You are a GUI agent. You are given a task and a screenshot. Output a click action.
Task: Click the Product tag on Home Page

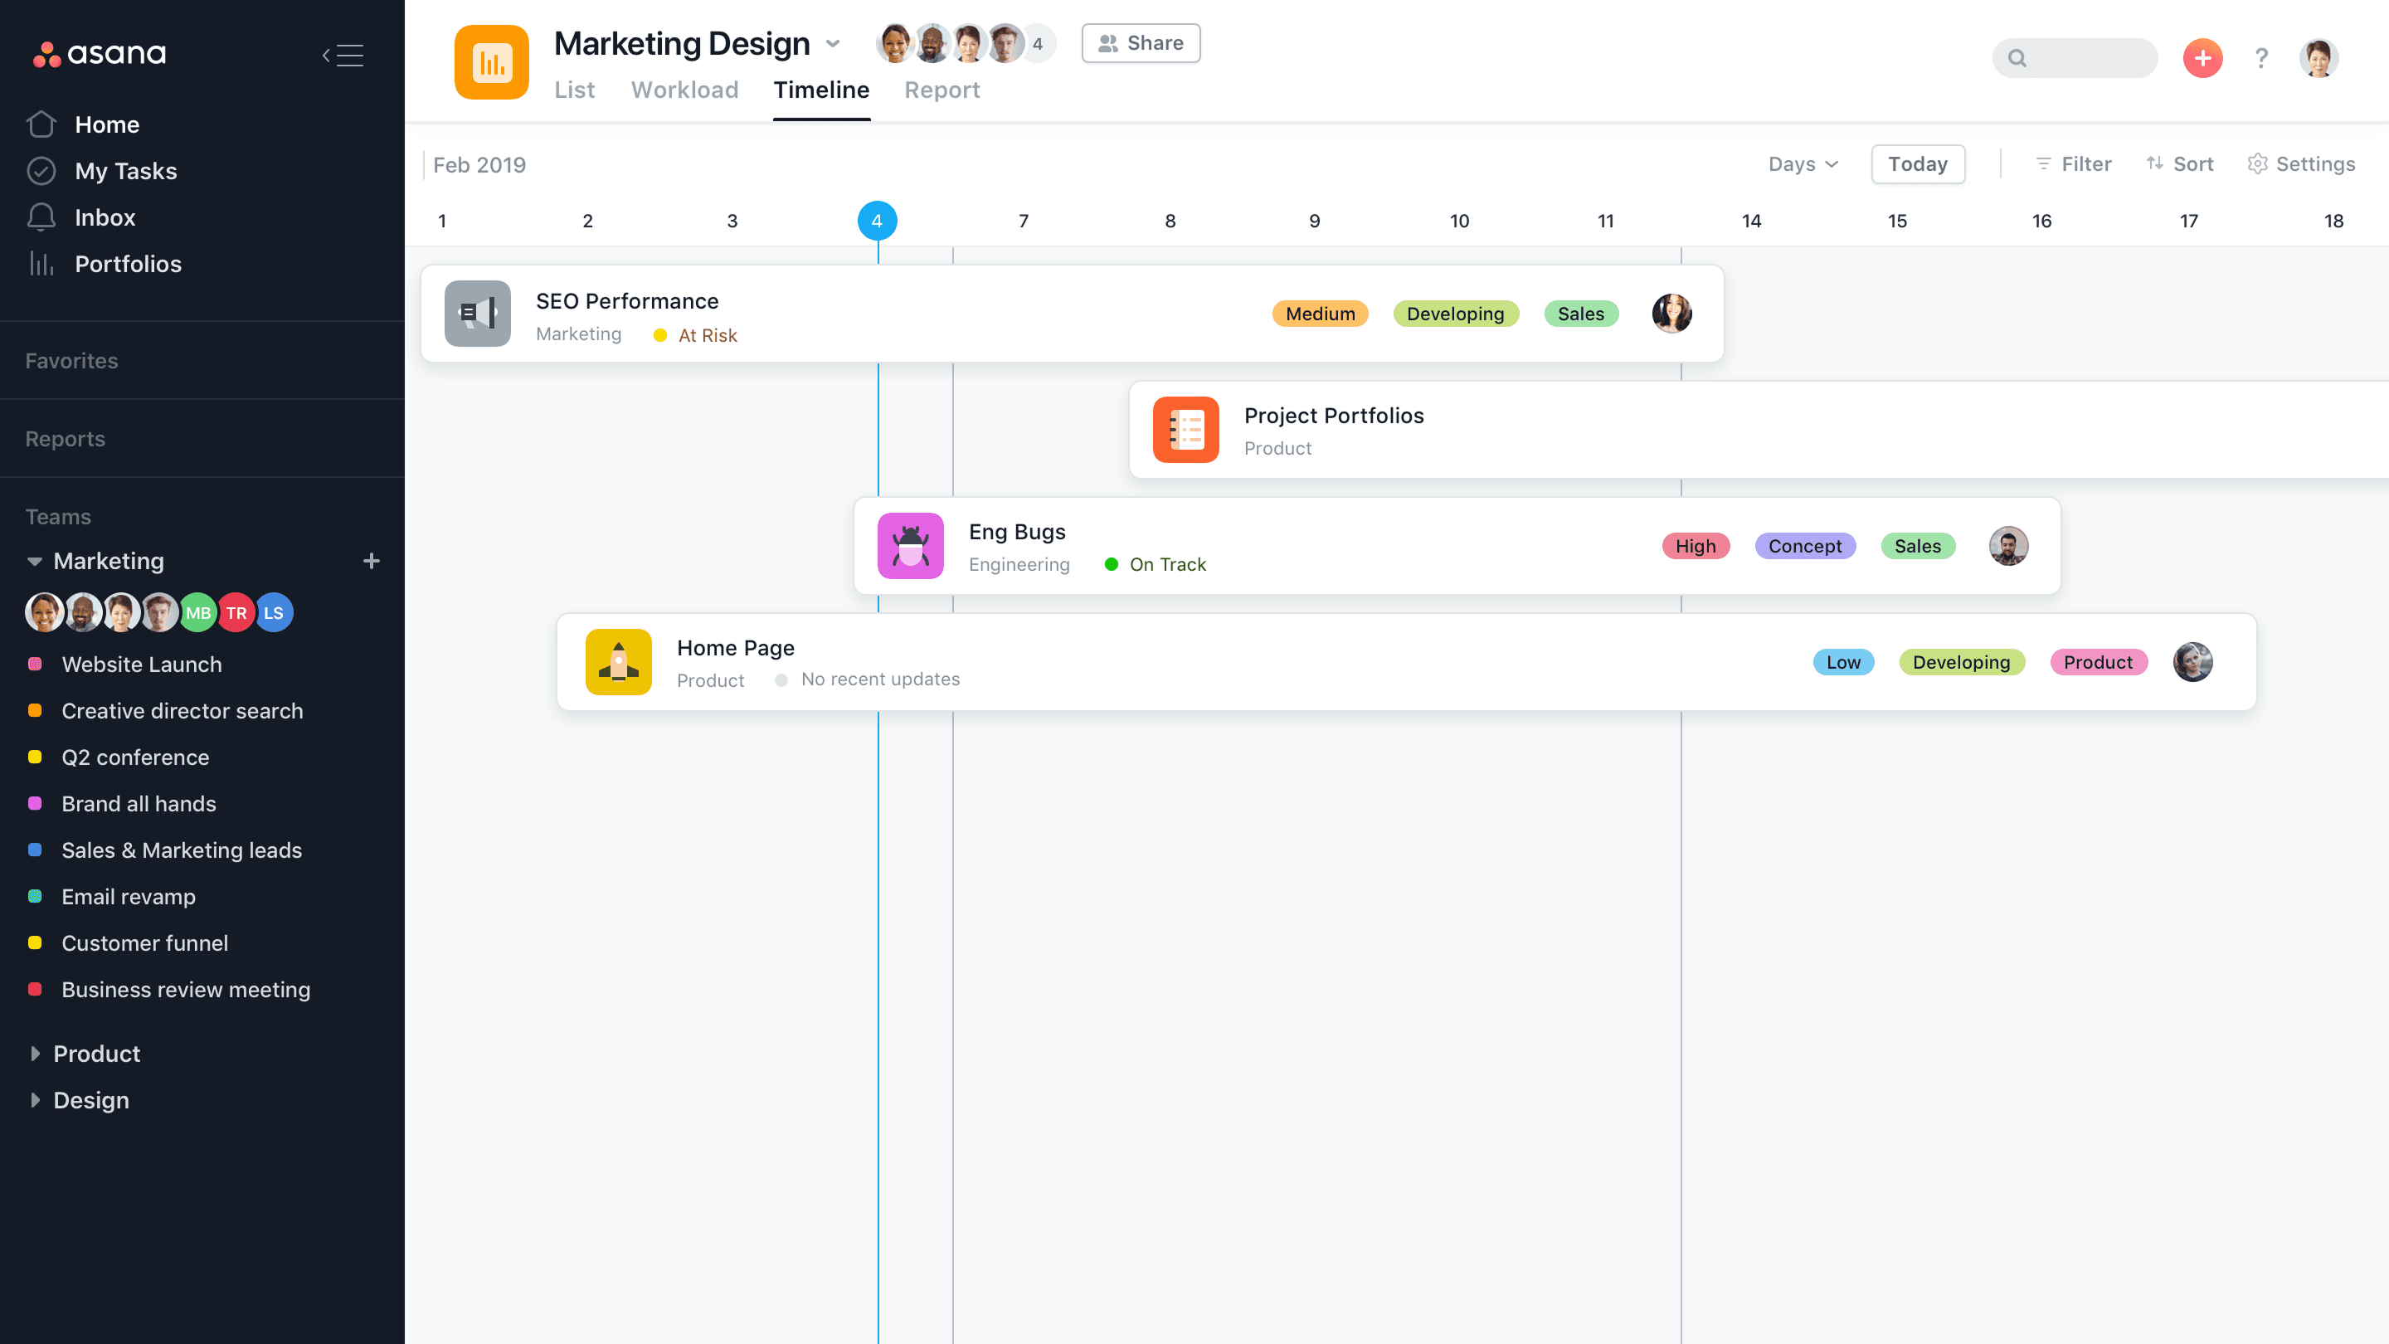(2098, 661)
